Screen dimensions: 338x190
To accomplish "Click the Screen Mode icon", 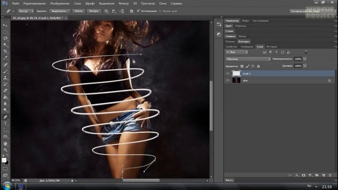I will [5, 175].
